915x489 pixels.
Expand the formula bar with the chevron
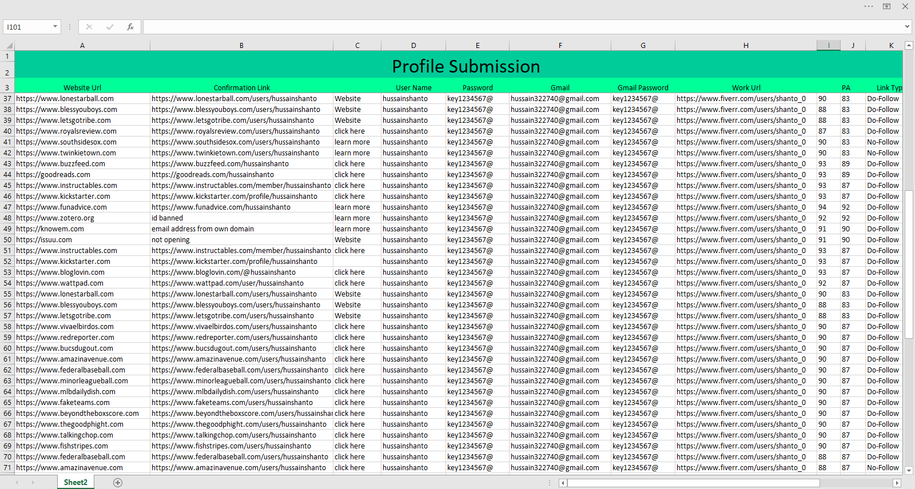907,27
